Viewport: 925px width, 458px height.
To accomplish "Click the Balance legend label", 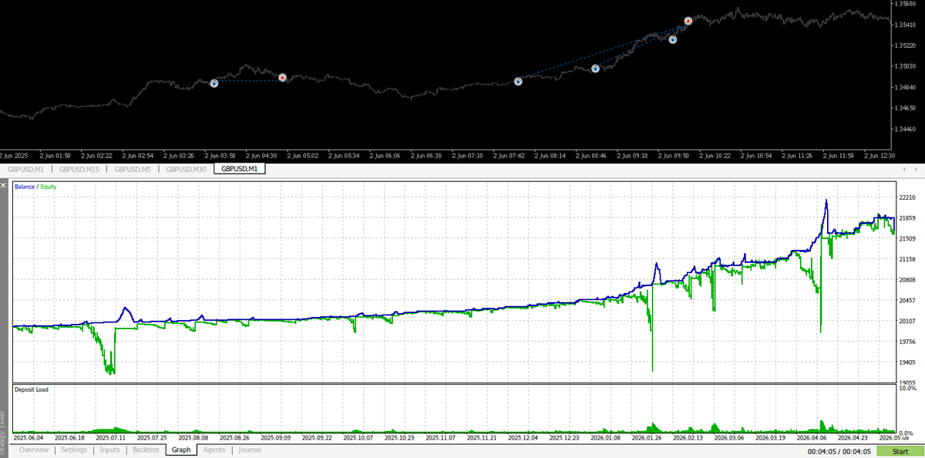I will pyautogui.click(x=25, y=187).
